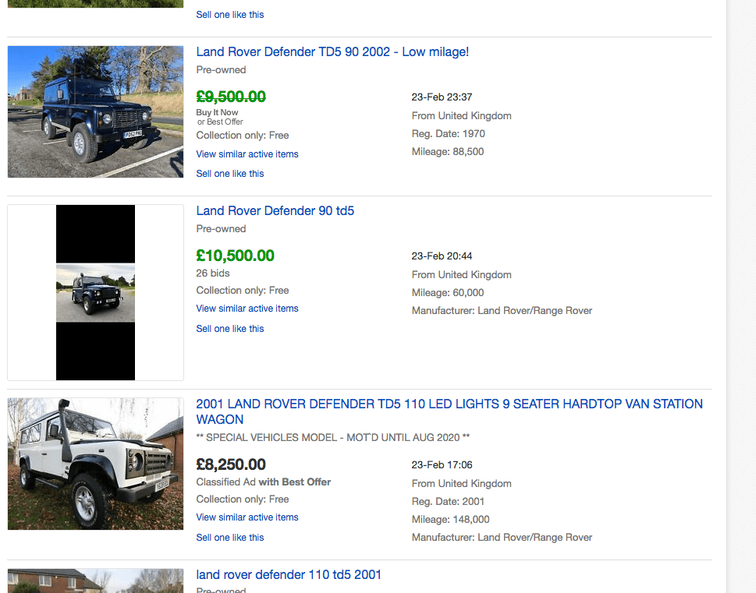Click the partial thumbnail of the 110 td5 2001 listing

pos(95,581)
